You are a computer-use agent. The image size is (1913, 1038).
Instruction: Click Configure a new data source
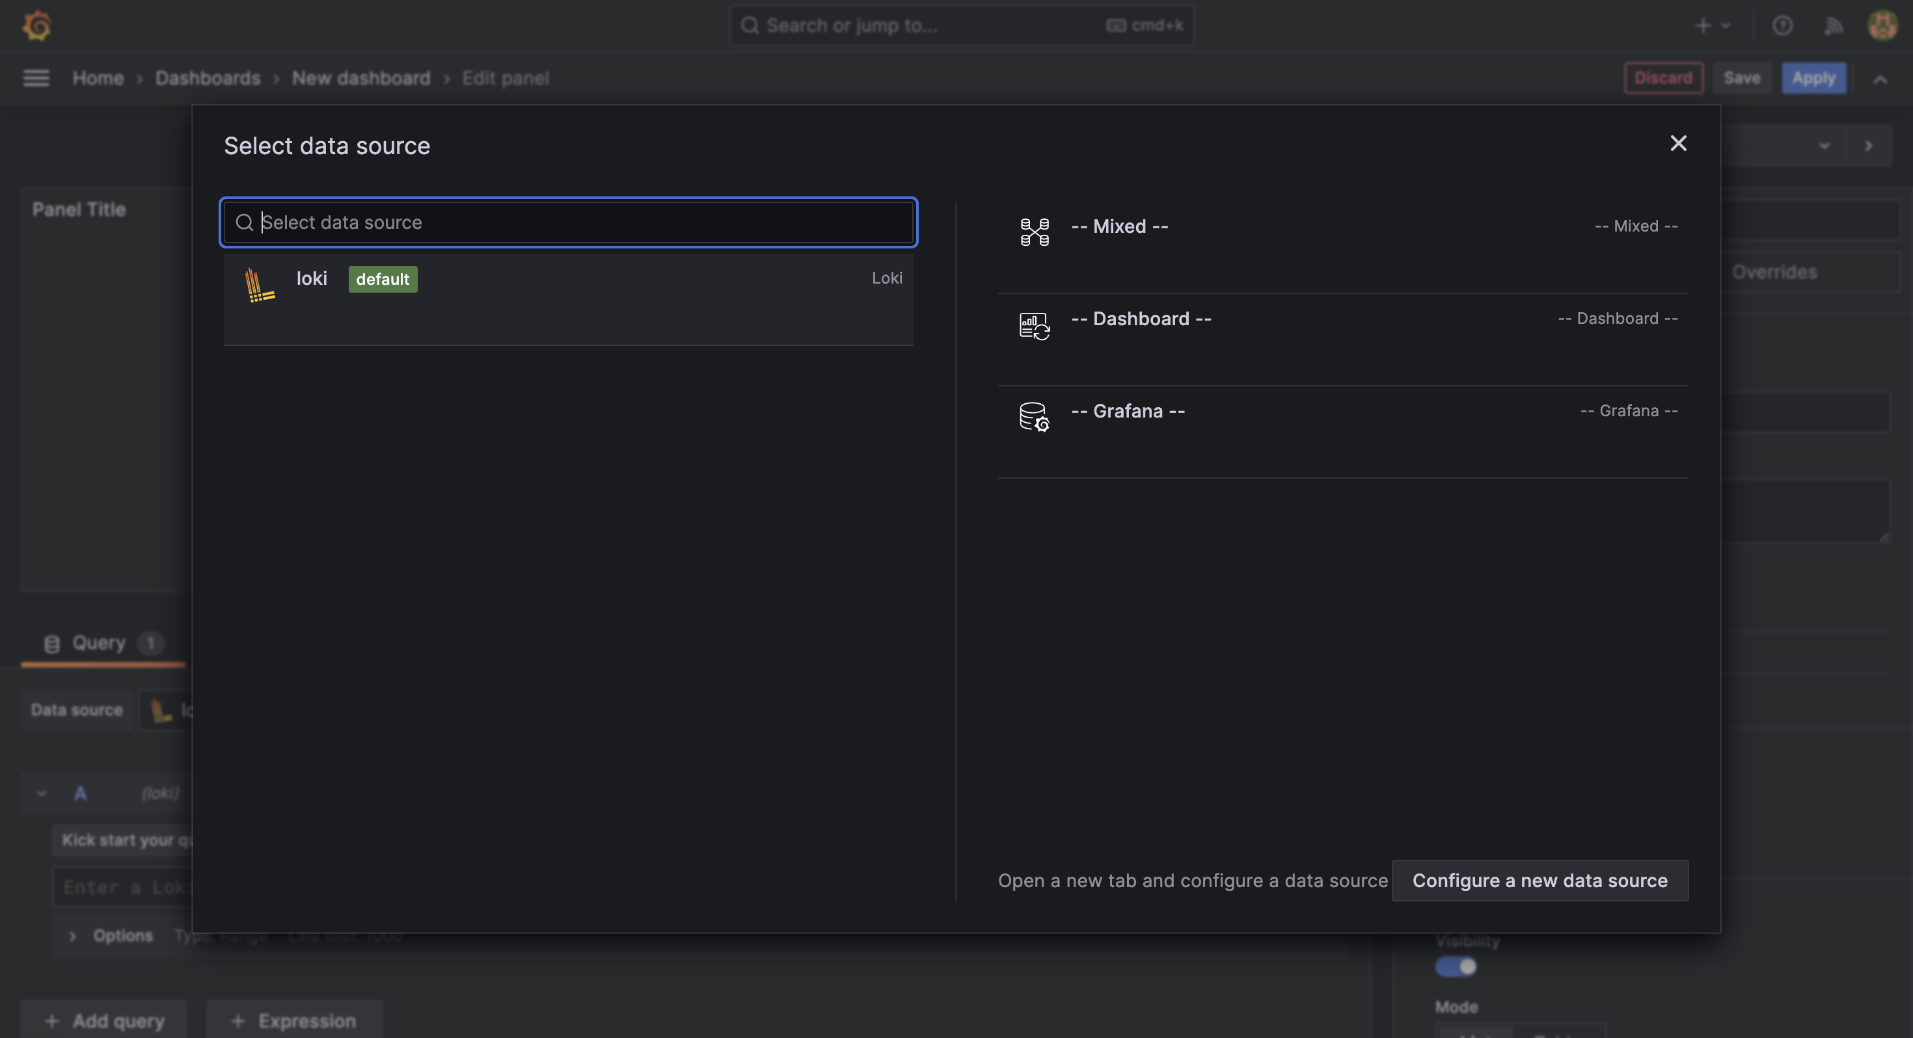coord(1540,881)
